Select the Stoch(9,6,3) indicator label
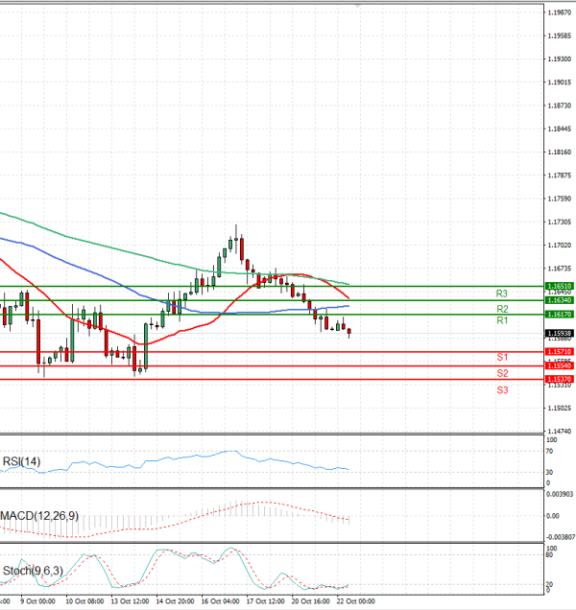This screenshot has height=610, width=576. (31, 571)
